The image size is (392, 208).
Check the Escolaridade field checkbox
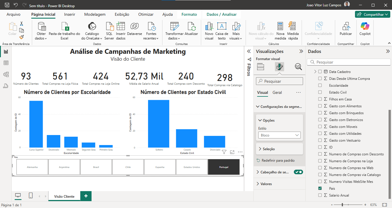320,86
